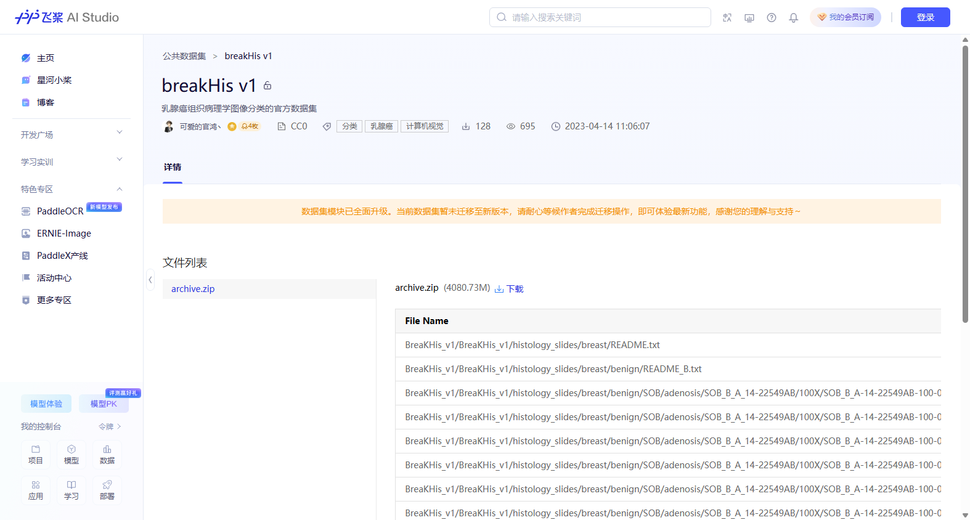Open the 项目 projects icon in console
This screenshot has height=520, width=970.
click(36, 455)
